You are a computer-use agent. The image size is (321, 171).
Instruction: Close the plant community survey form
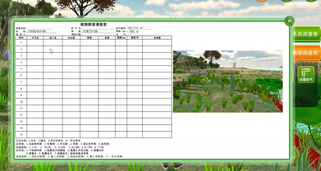(x=289, y=21)
